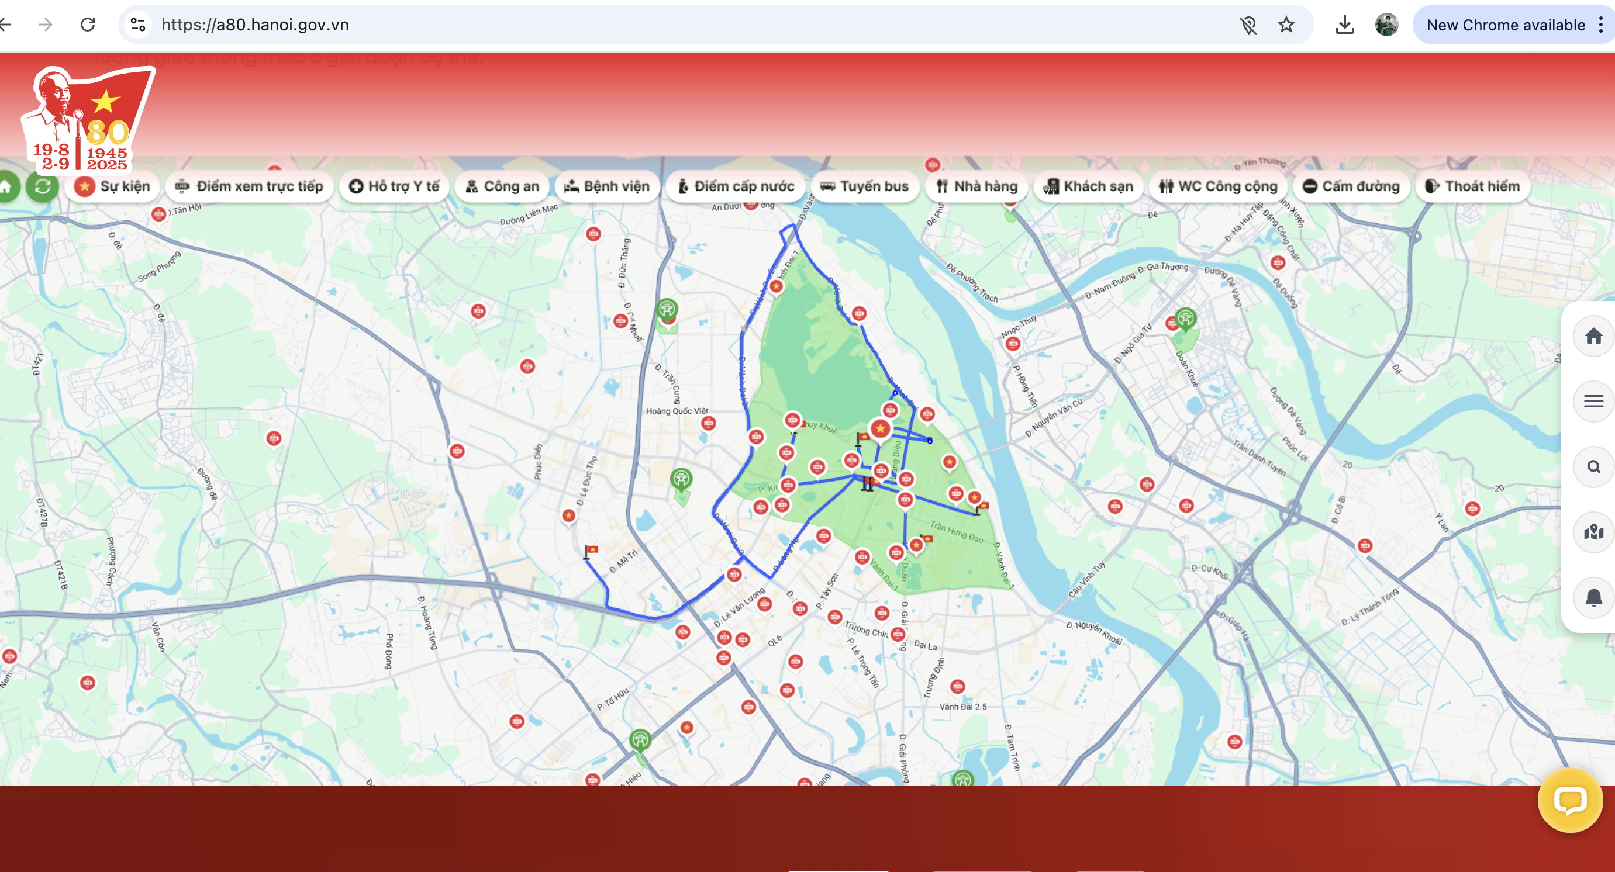Click the large red star event marker

pos(880,429)
